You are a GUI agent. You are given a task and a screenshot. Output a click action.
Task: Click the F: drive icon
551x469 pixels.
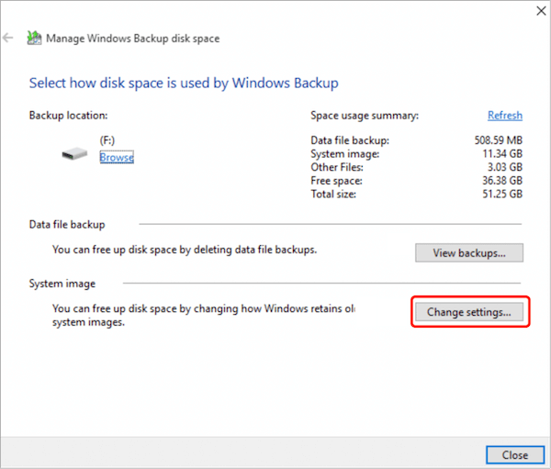(x=74, y=154)
